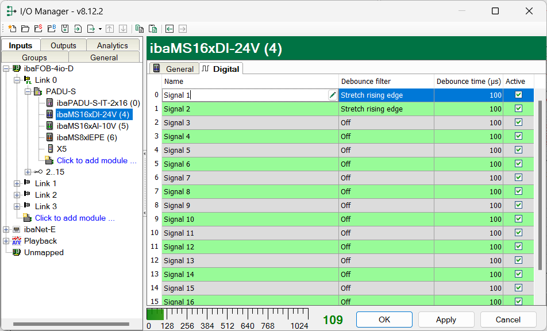
Task: Click 'Click to add module' under PADU-S
Action: pyautogui.click(x=96, y=160)
